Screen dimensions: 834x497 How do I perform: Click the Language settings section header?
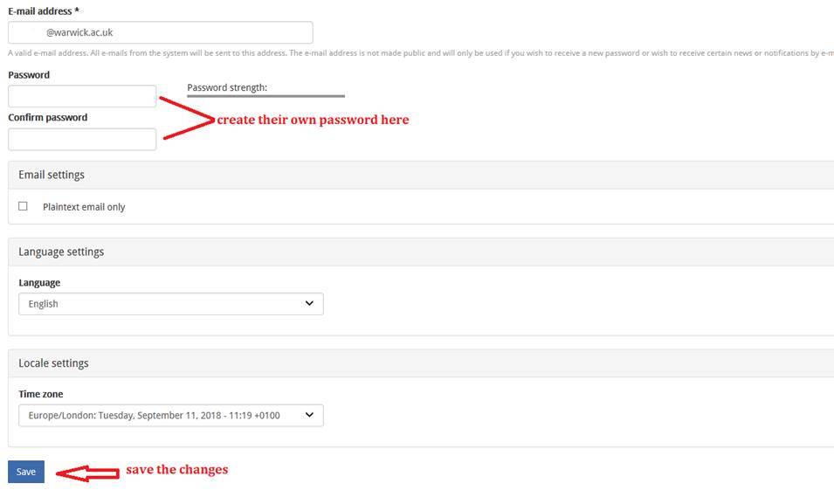click(61, 252)
